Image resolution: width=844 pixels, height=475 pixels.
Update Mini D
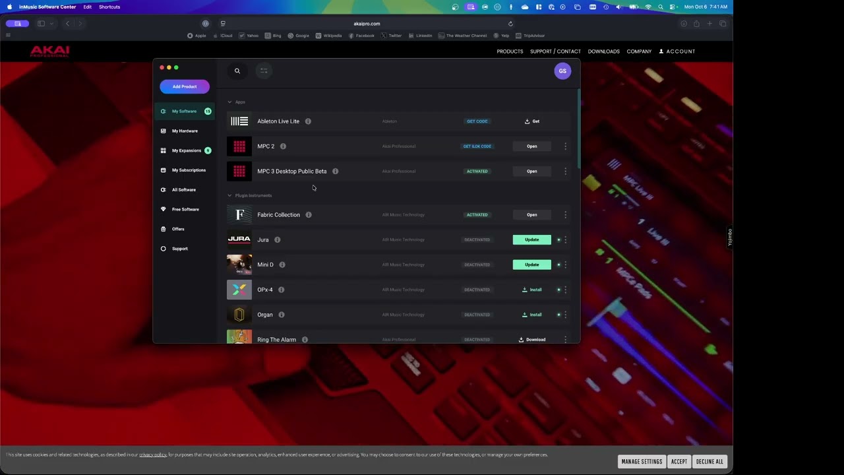point(532,265)
